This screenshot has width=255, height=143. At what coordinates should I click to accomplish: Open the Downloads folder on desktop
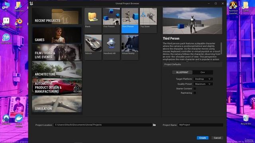click(19, 6)
